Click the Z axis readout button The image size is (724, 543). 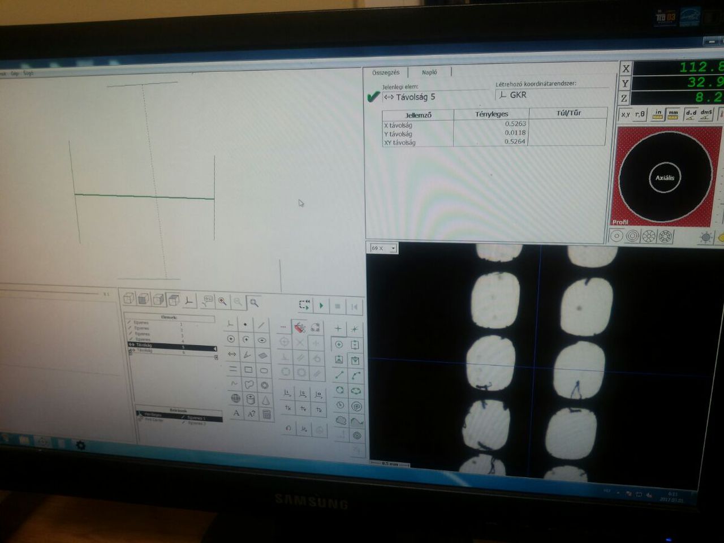[624, 98]
